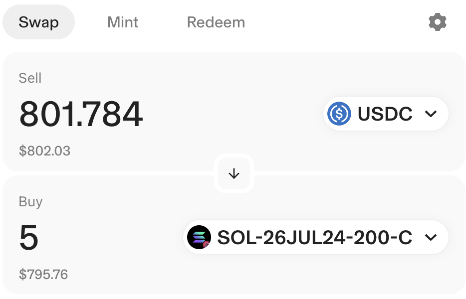
Task: Open the USDC sell token selector
Action: (x=385, y=114)
